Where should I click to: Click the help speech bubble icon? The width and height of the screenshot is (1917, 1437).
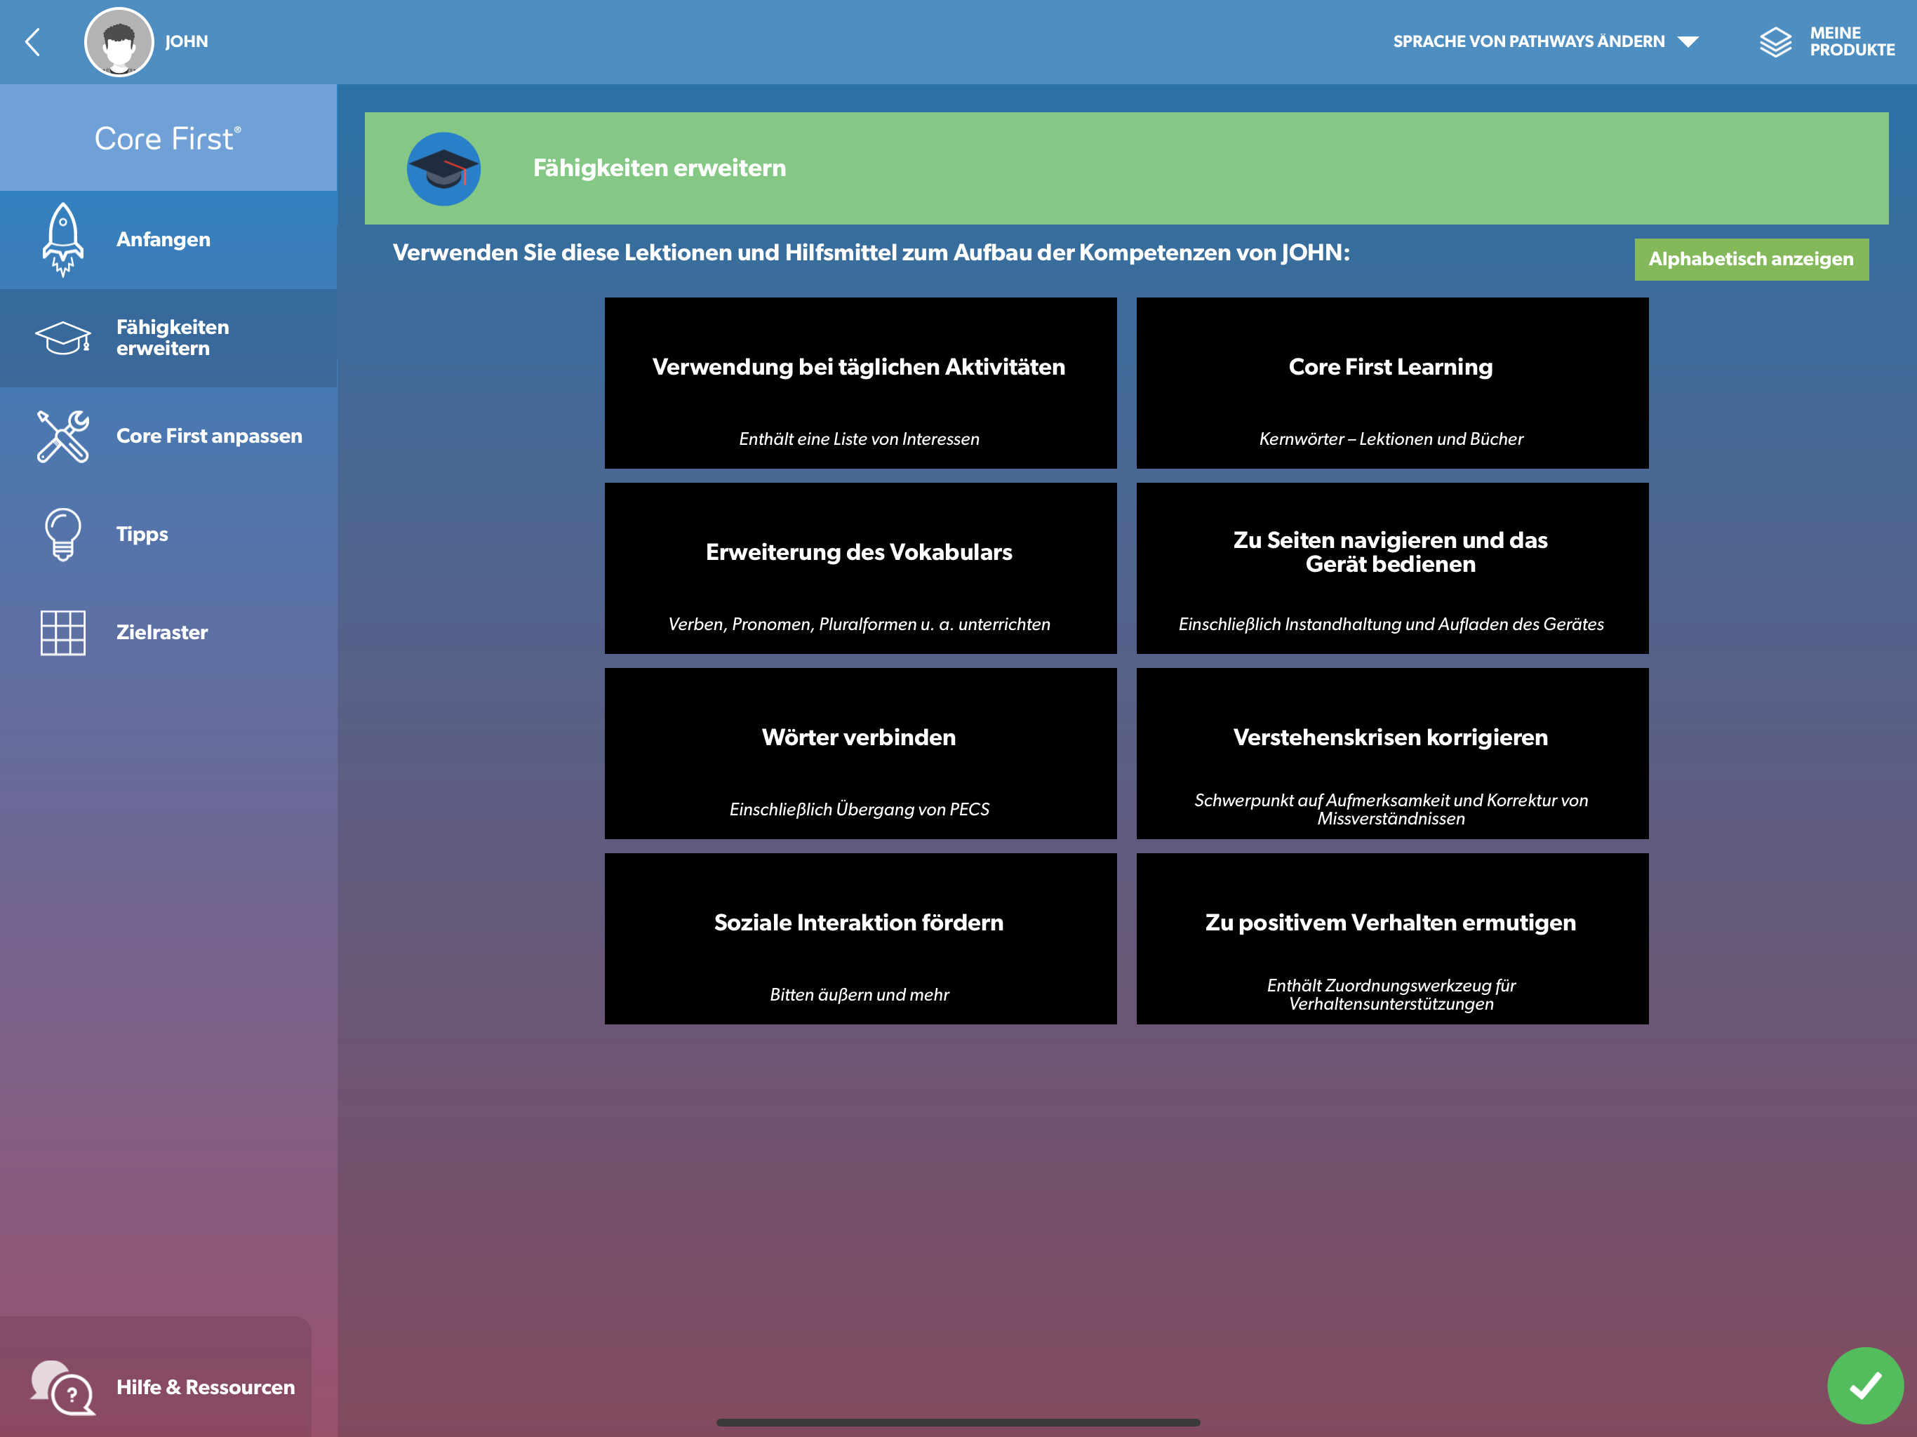(x=62, y=1386)
